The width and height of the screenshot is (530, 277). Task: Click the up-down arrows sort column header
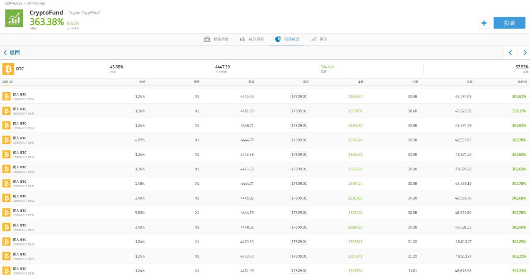point(361,82)
